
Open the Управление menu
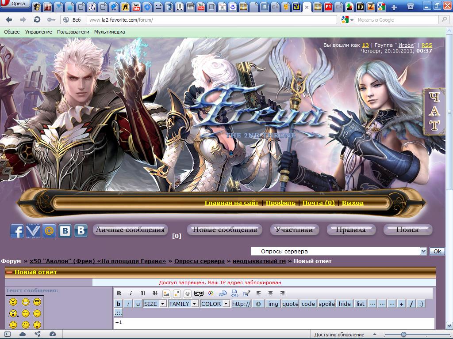[x=38, y=32]
